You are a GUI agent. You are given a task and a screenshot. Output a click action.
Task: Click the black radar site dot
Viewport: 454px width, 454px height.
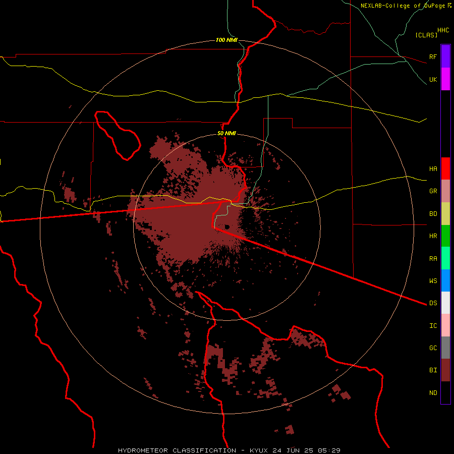tap(227, 226)
